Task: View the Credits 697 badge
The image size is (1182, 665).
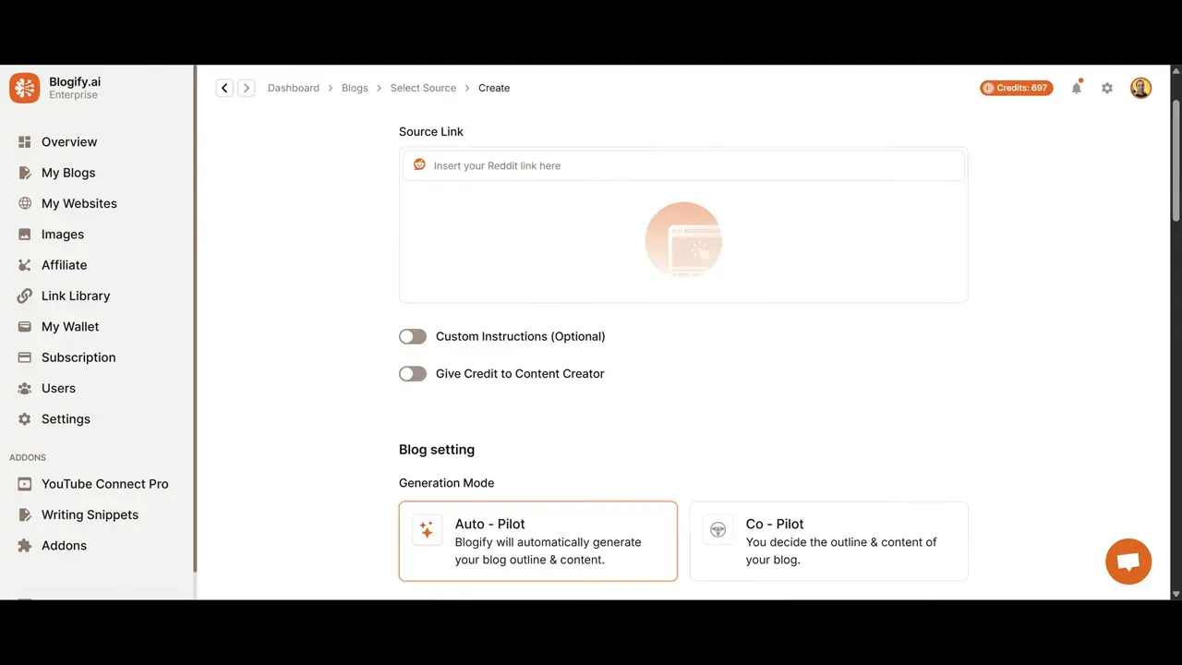Action: point(1016,88)
